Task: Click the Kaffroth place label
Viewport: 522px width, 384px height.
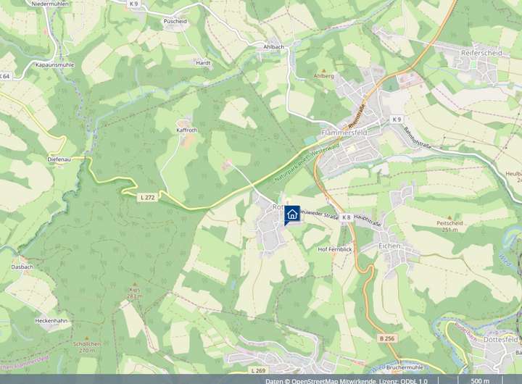Action: click(x=187, y=130)
